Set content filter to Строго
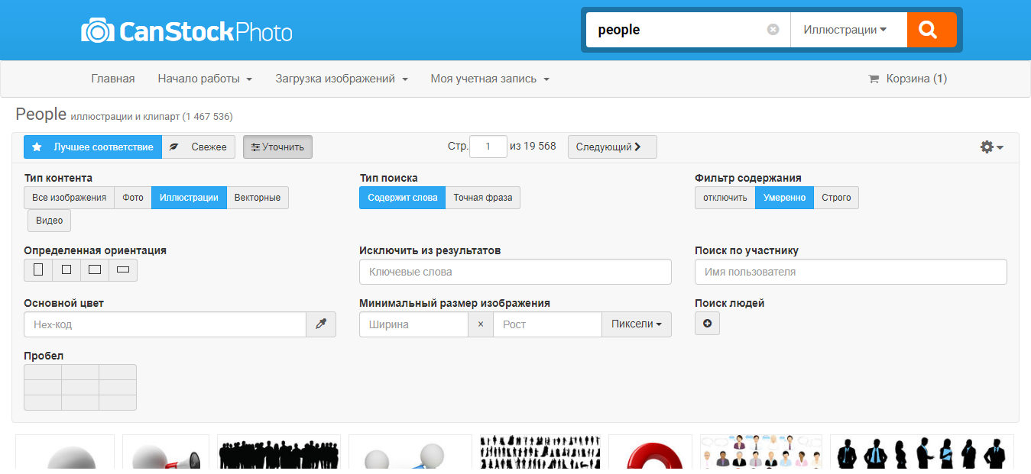1031x474 pixels. pos(836,198)
